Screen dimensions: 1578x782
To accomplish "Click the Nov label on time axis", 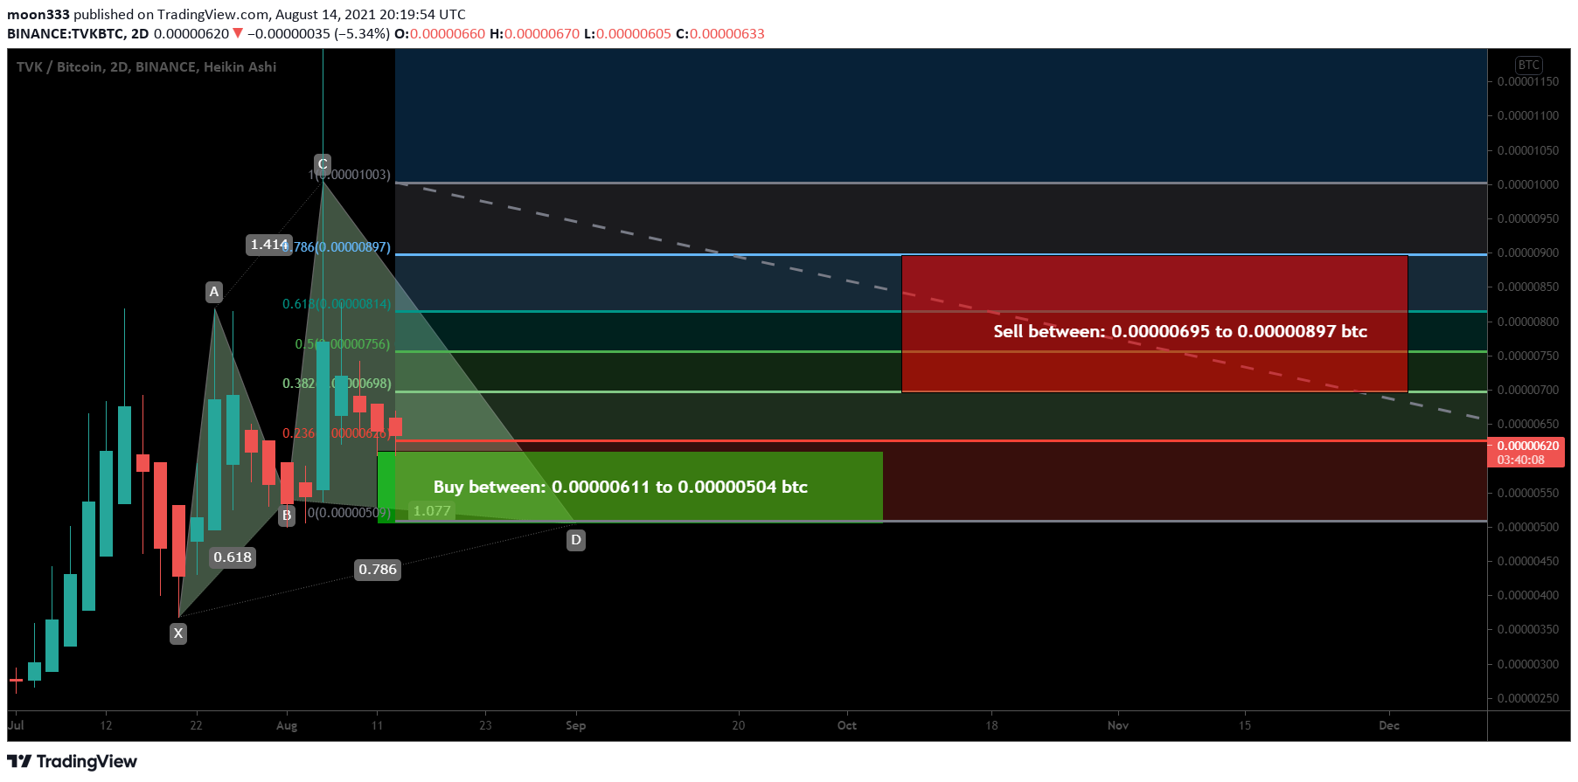I will point(1117,725).
